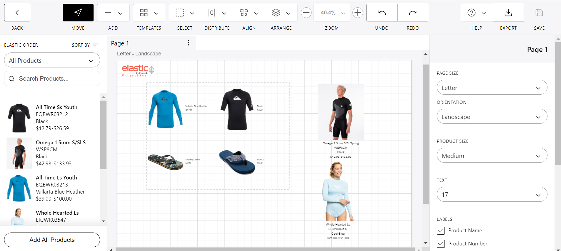Expand the All Products dropdown
Screen dimensions: 561x251
click(x=52, y=60)
